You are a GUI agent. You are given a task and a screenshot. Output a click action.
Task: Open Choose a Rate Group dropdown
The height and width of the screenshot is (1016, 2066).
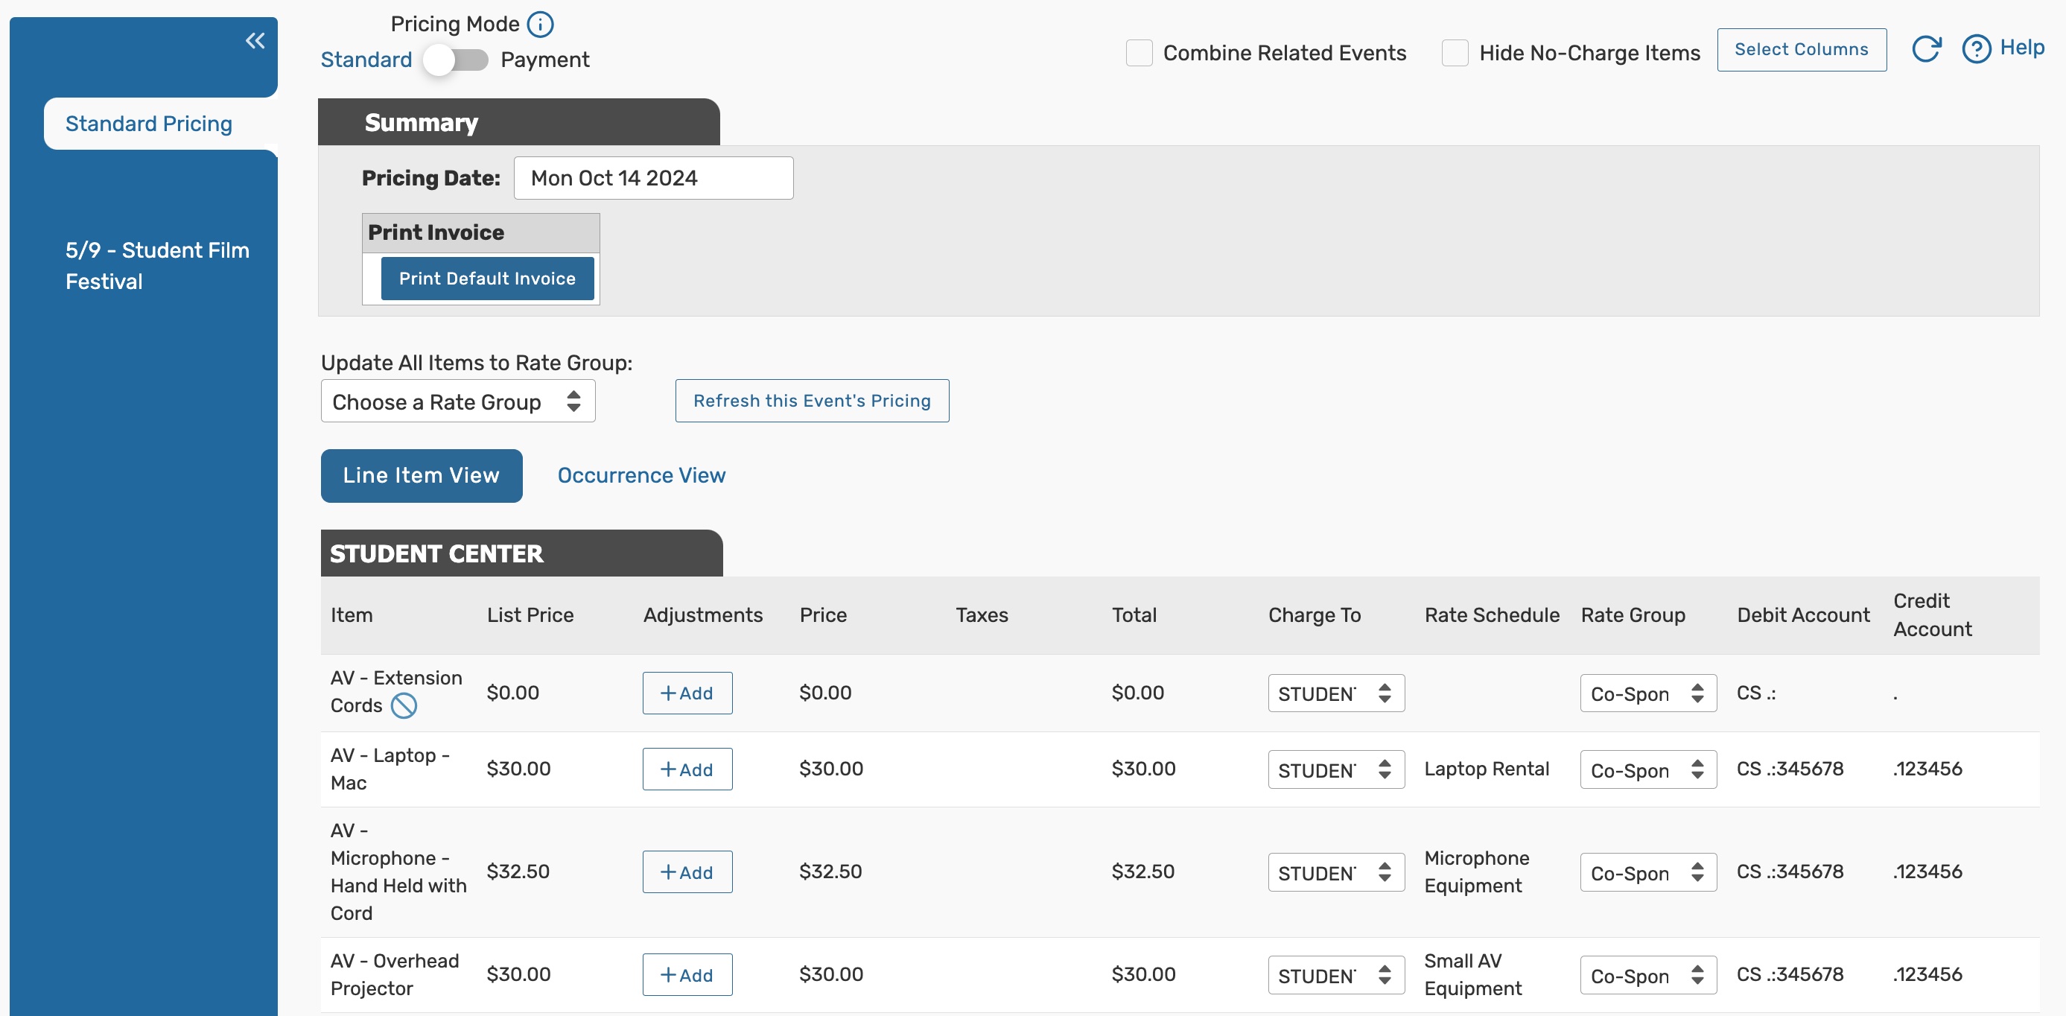(457, 401)
